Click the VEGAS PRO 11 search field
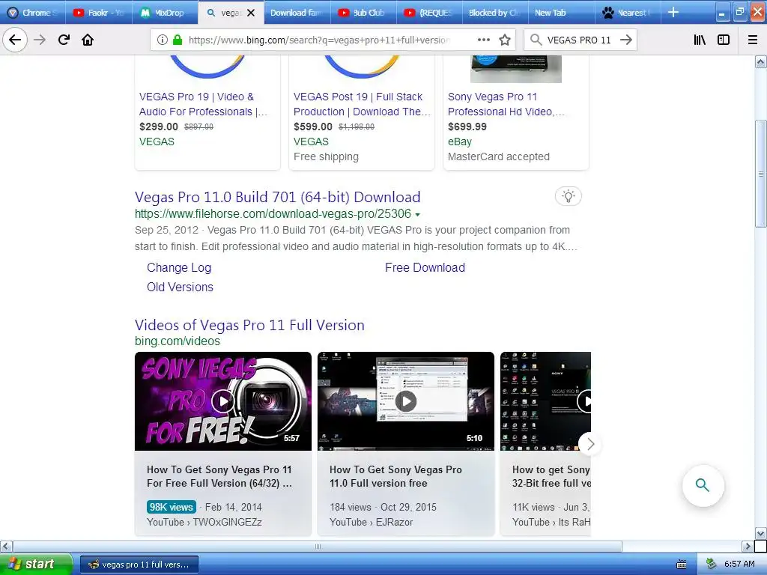 [x=579, y=40]
